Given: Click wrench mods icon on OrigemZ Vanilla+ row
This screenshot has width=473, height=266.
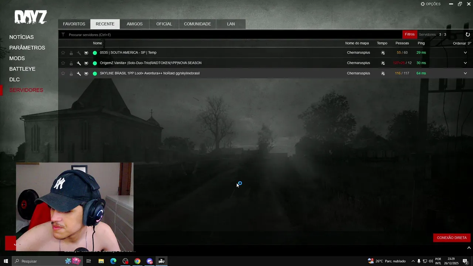Looking at the screenshot, I should pos(79,63).
